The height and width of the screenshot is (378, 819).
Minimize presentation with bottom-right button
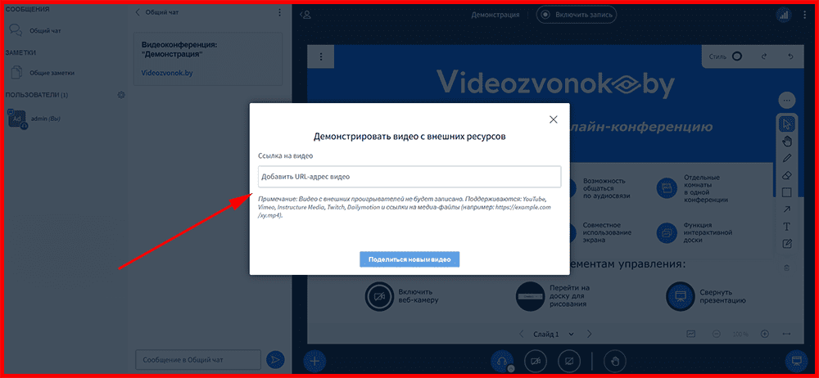click(797, 361)
